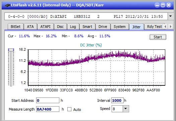Select the drive info field showing iHBS312
This screenshot has width=176, height=121.
click(86, 16)
